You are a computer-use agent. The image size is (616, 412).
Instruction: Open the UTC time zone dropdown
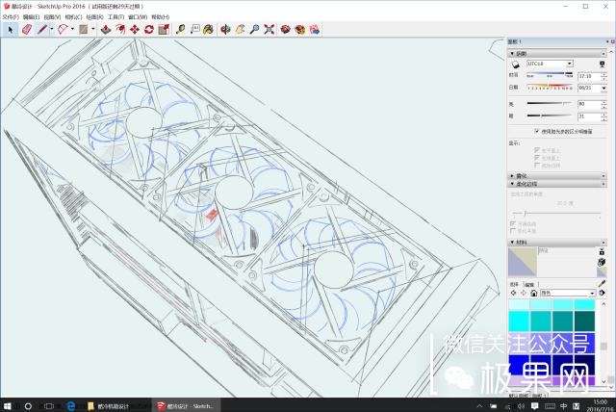(570, 64)
